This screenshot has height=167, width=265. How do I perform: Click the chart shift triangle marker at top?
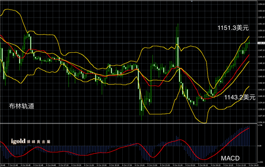click(x=192, y=1)
